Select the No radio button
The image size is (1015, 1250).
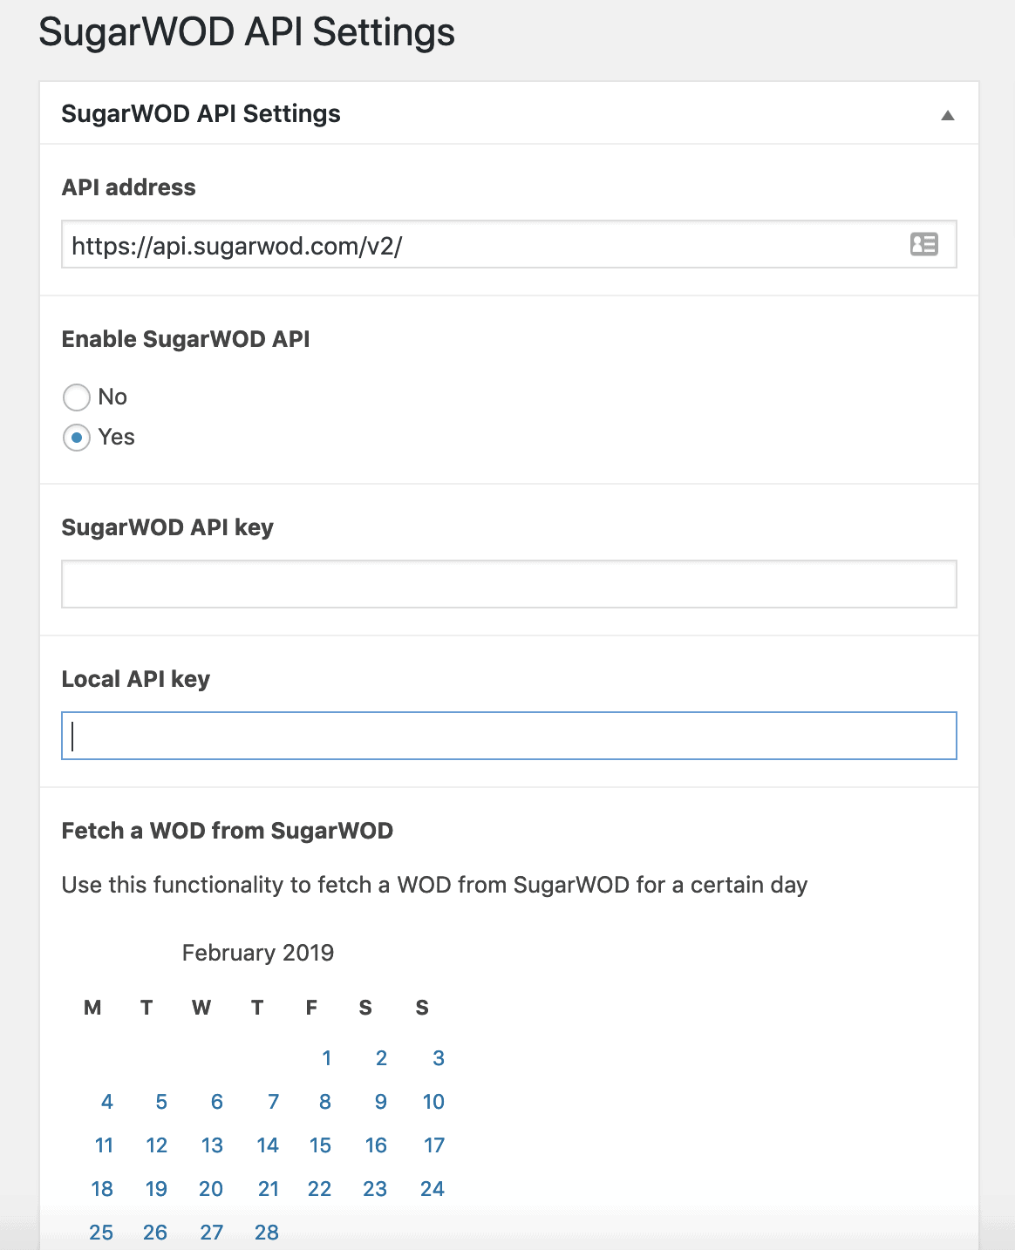click(77, 397)
